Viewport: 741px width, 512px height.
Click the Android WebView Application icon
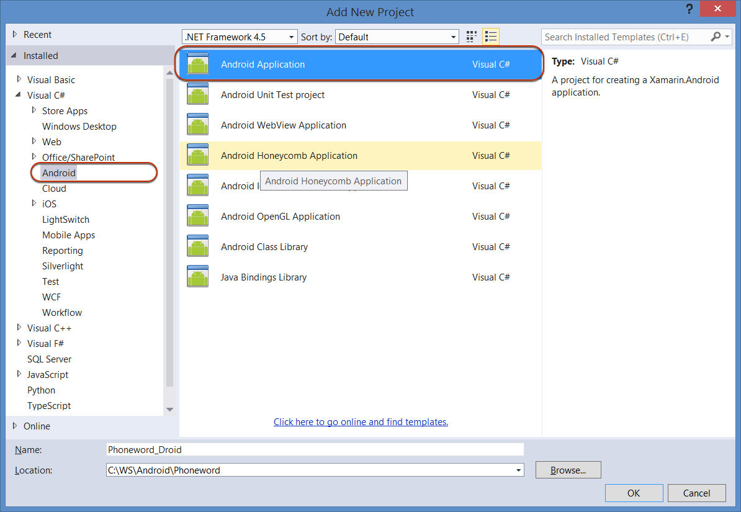pos(198,125)
